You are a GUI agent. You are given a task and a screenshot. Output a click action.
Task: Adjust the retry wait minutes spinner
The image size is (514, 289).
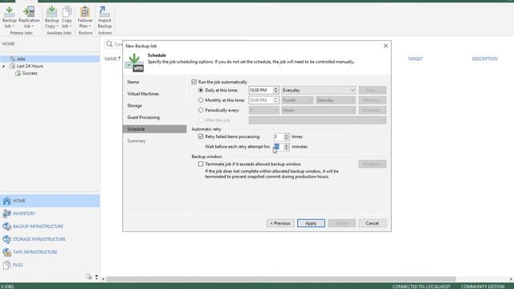coord(287,146)
